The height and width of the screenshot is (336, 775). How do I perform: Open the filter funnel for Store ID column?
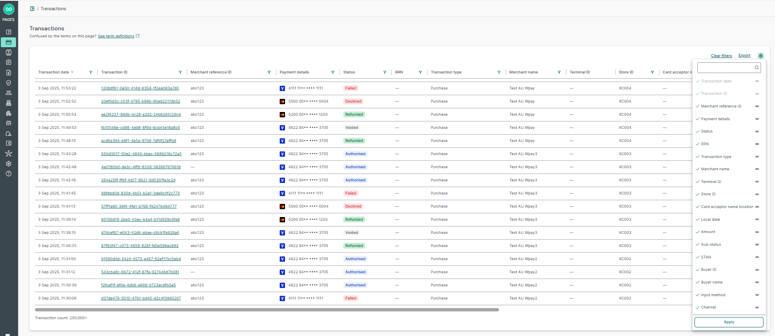[652, 72]
